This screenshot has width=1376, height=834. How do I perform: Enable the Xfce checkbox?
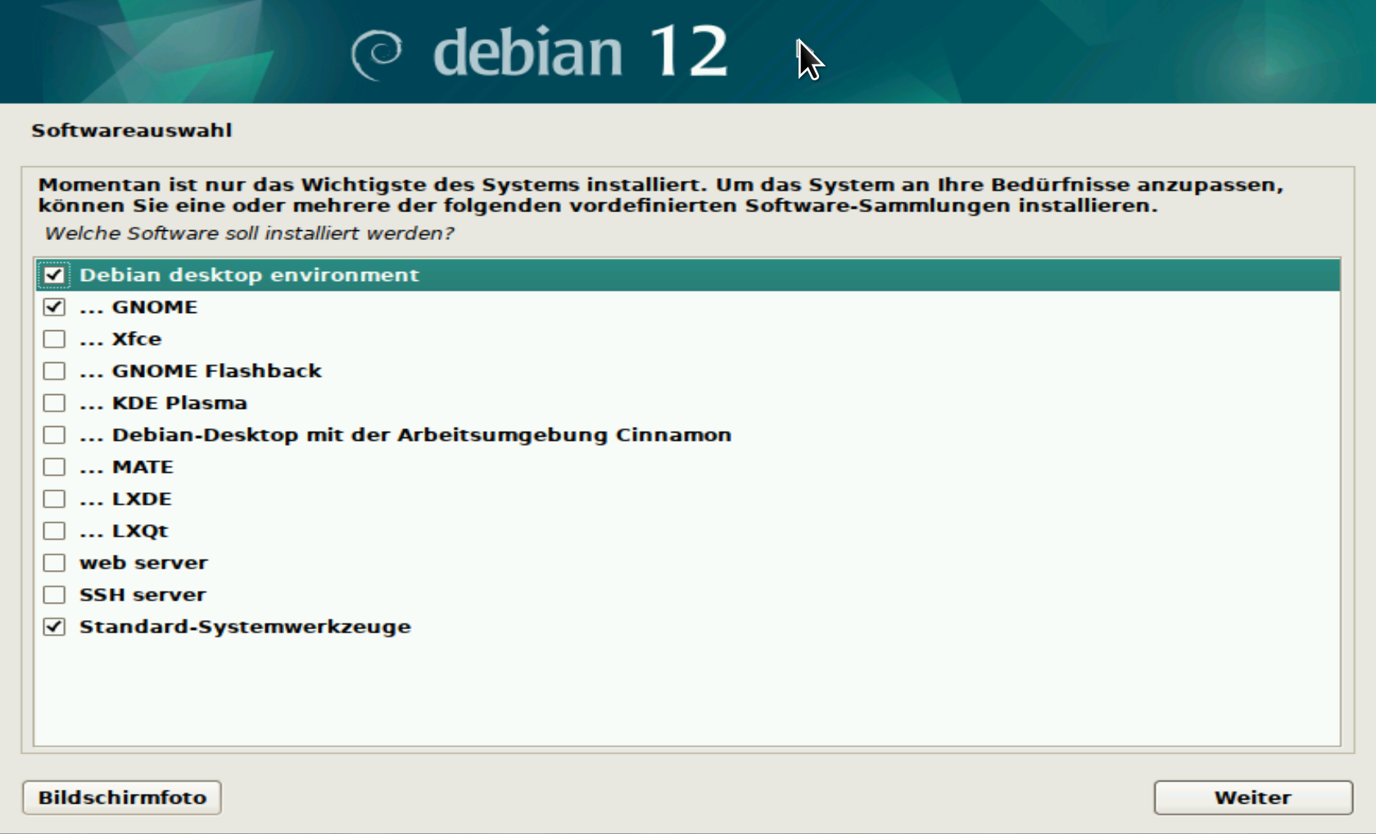tap(54, 339)
